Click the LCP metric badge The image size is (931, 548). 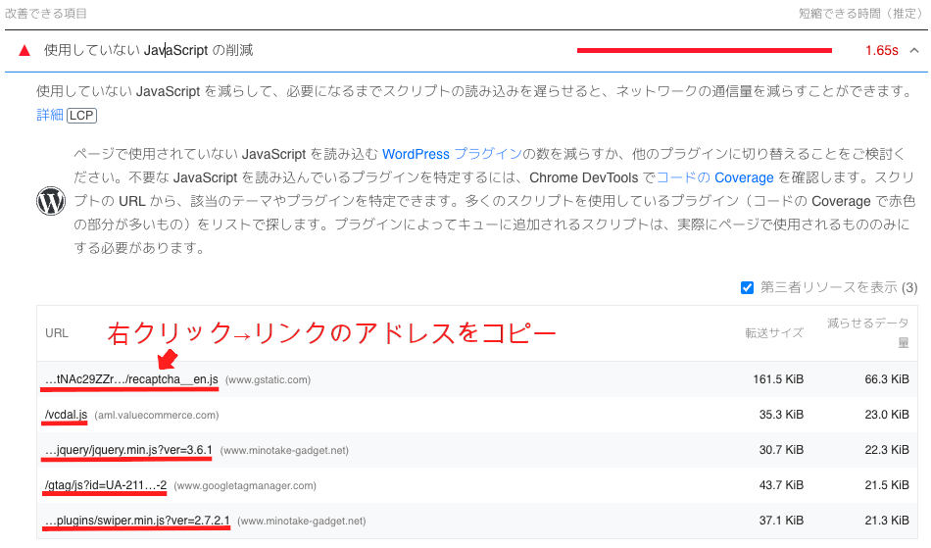[x=81, y=115]
